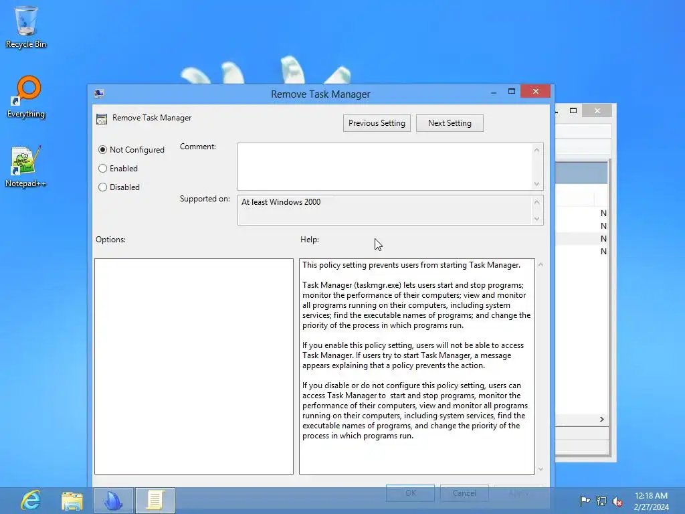Click the blue fin app taskbar button
Screen dimensions: 685x514
113,501
